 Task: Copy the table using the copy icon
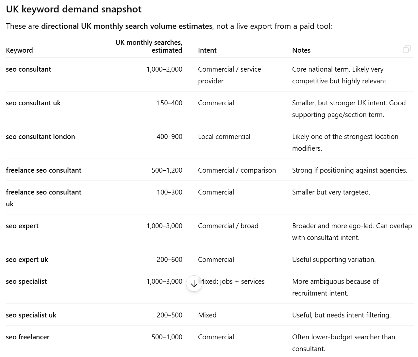407,49
